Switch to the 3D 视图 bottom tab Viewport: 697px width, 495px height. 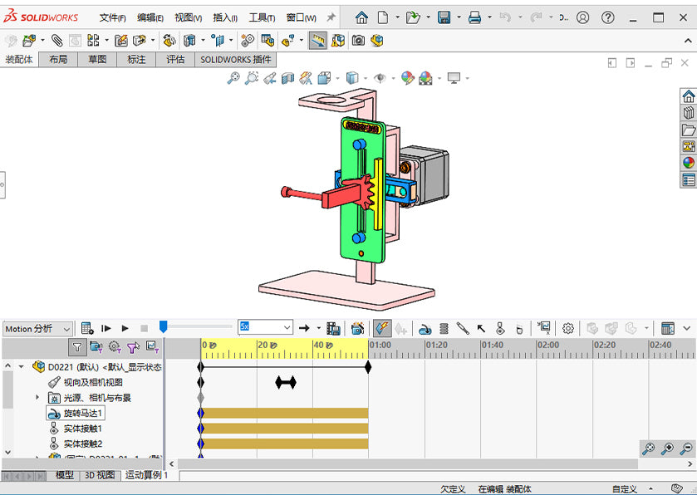[100, 475]
